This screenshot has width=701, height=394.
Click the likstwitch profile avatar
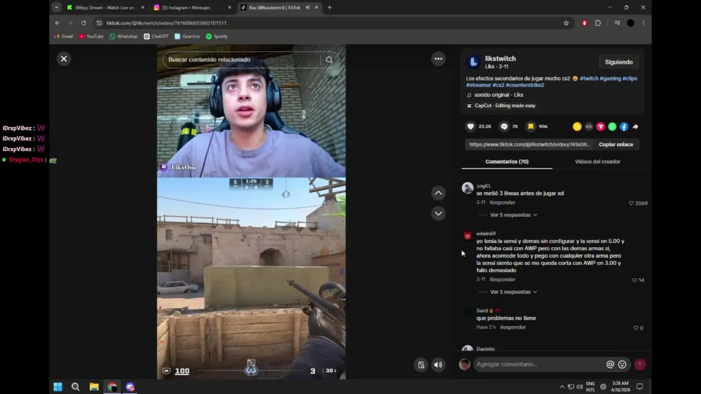(x=474, y=62)
